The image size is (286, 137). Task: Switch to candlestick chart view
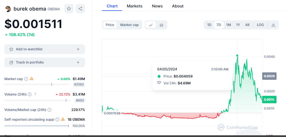coord(161,25)
